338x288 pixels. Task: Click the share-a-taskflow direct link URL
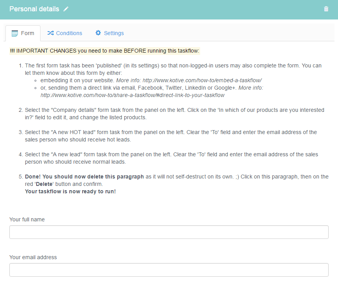point(132,95)
